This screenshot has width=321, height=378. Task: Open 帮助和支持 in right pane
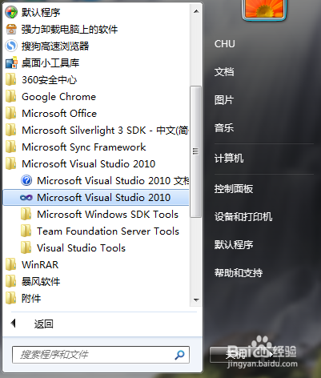coord(239,272)
